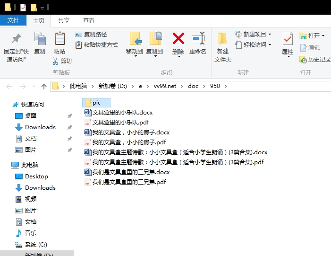Switch to the Home tab
The image size is (331, 256).
pyautogui.click(x=39, y=21)
